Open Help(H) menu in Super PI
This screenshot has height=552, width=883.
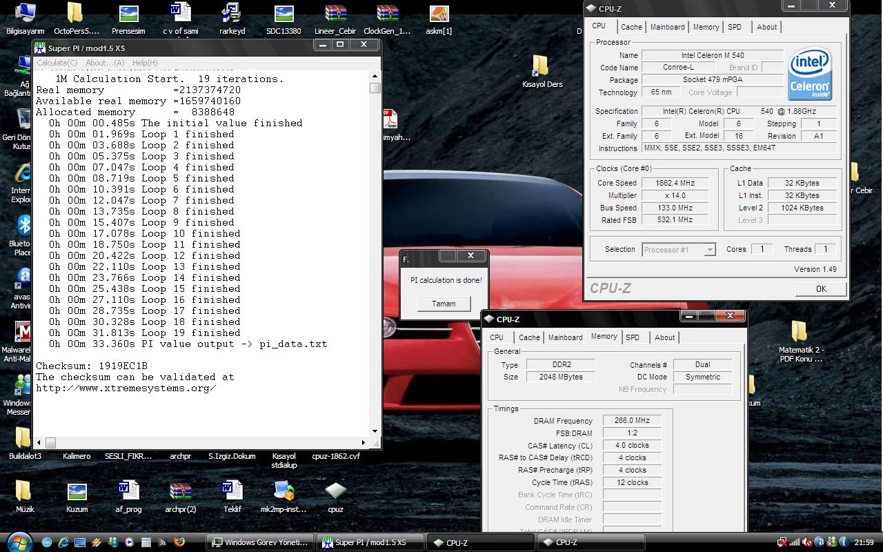tap(145, 63)
